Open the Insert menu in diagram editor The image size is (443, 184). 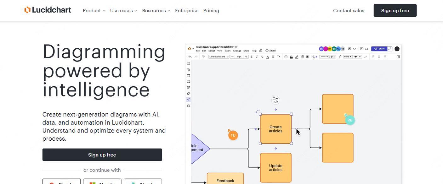click(228, 51)
